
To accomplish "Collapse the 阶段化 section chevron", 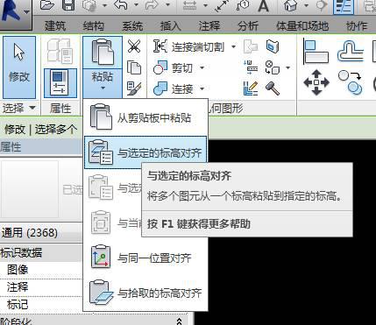I will pos(179,321).
